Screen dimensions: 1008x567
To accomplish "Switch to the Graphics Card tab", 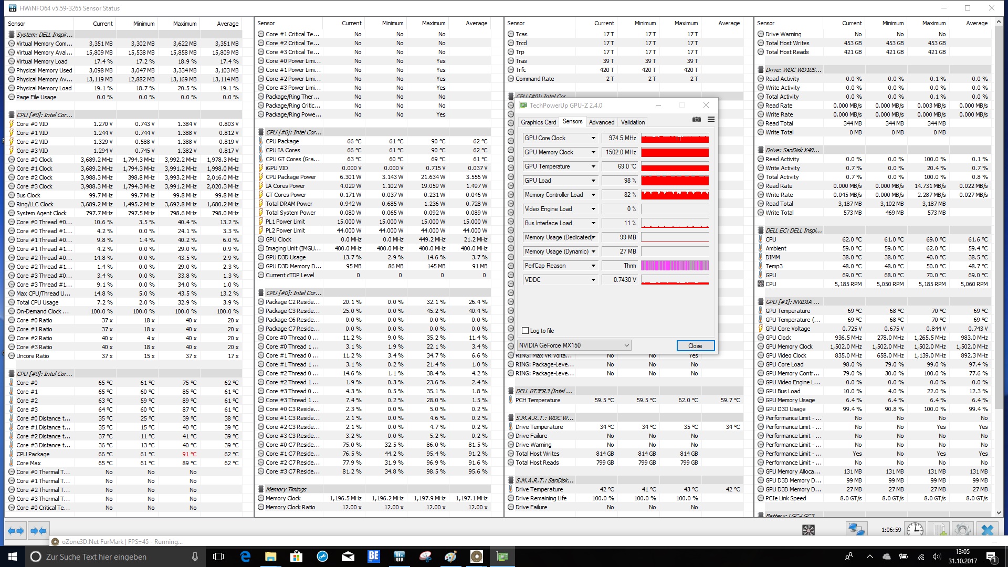I will [x=538, y=122].
